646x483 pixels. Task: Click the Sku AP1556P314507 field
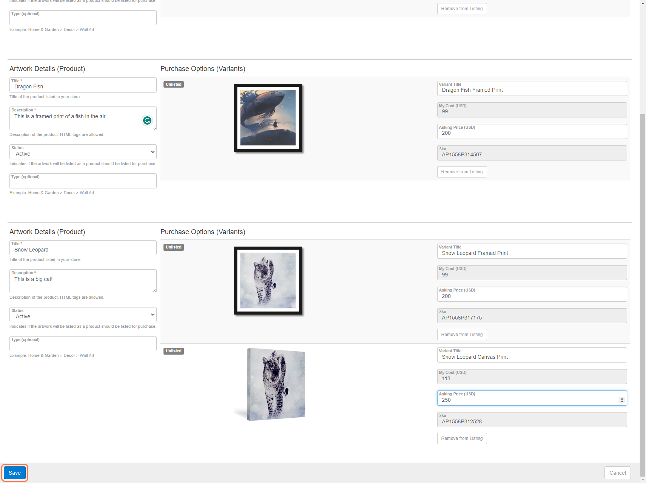click(532, 153)
